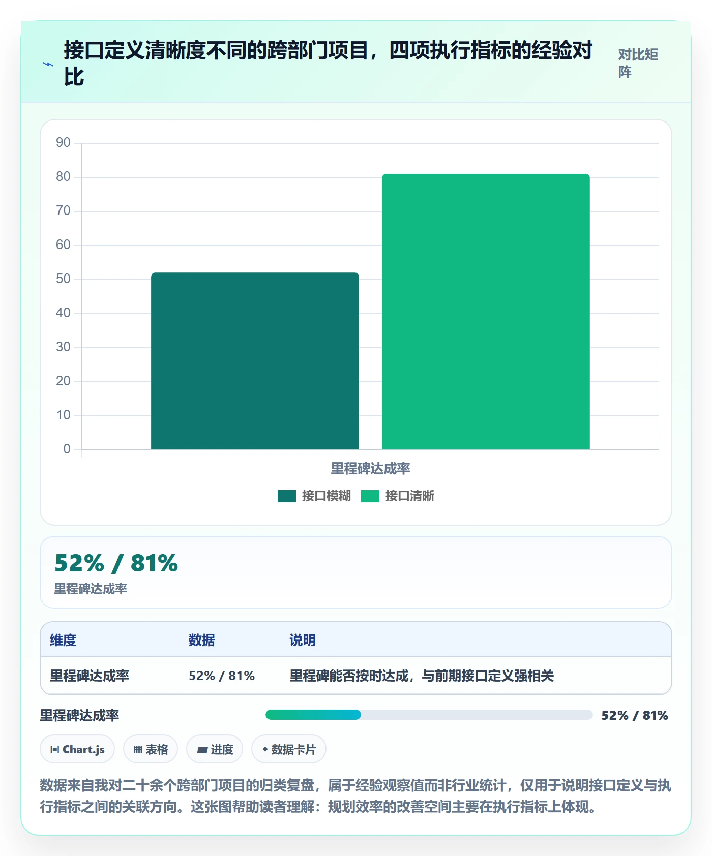Click the 接口模糊 legend label
The height and width of the screenshot is (856, 712).
click(x=326, y=496)
